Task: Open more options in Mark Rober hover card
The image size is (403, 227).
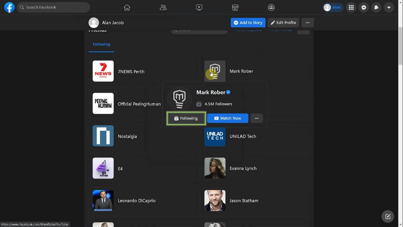Action: click(x=257, y=118)
